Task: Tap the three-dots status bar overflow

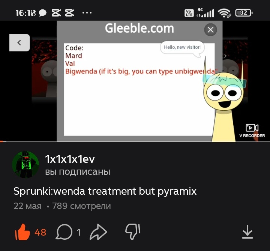Action: pyautogui.click(x=87, y=13)
